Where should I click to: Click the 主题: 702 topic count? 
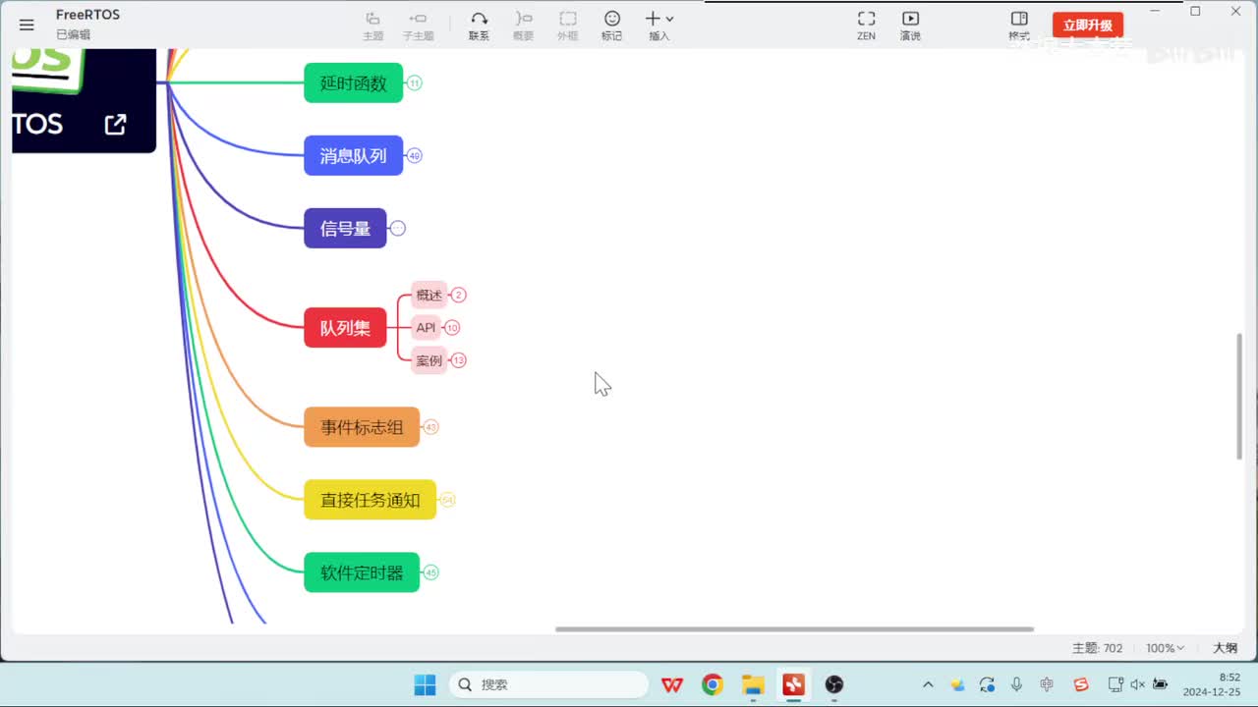[x=1097, y=648]
